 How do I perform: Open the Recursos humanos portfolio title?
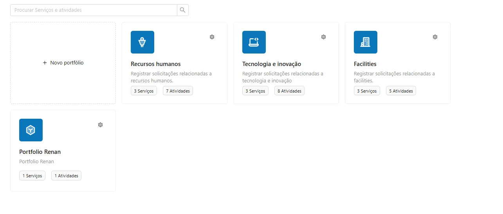156,64
